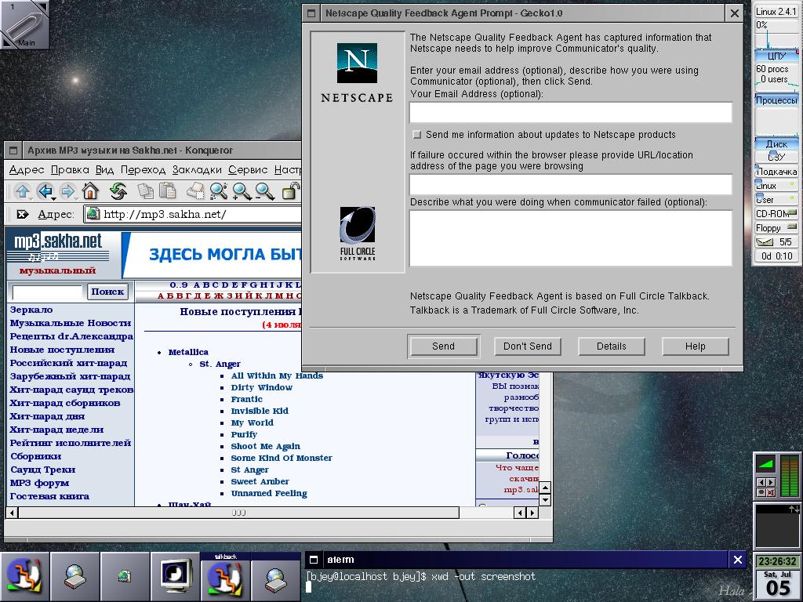Viewport: 803px width, 602px height.
Task: Clear the address bar with the X icon
Action: [x=23, y=214]
